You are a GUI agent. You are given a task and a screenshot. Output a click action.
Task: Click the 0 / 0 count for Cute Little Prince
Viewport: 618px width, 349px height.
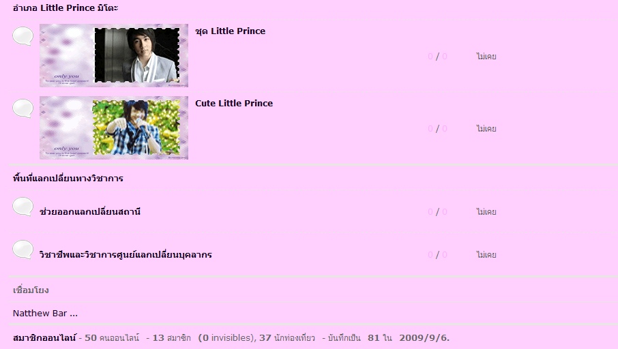click(x=437, y=129)
